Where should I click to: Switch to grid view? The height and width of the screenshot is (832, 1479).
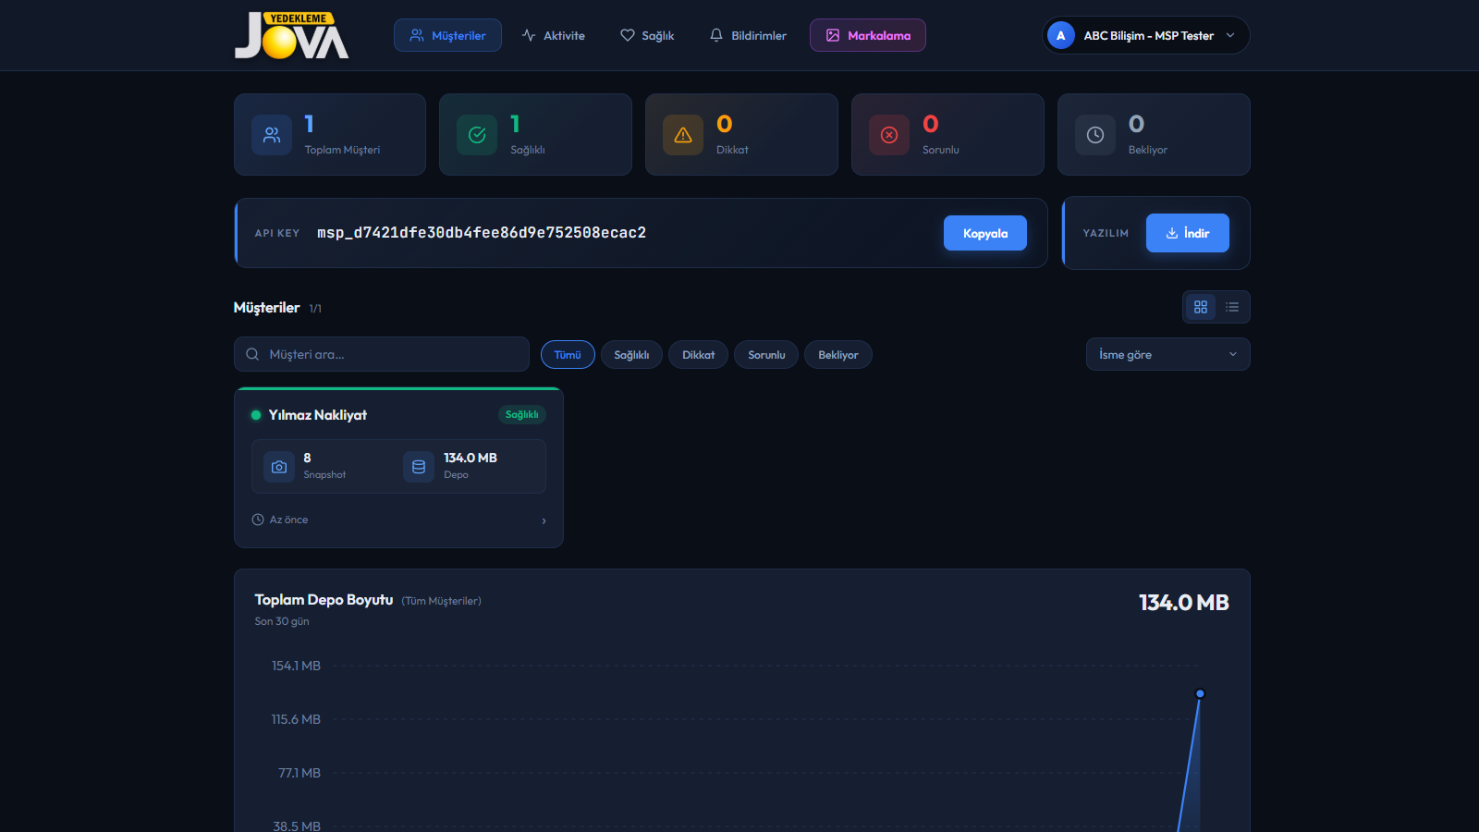point(1201,307)
